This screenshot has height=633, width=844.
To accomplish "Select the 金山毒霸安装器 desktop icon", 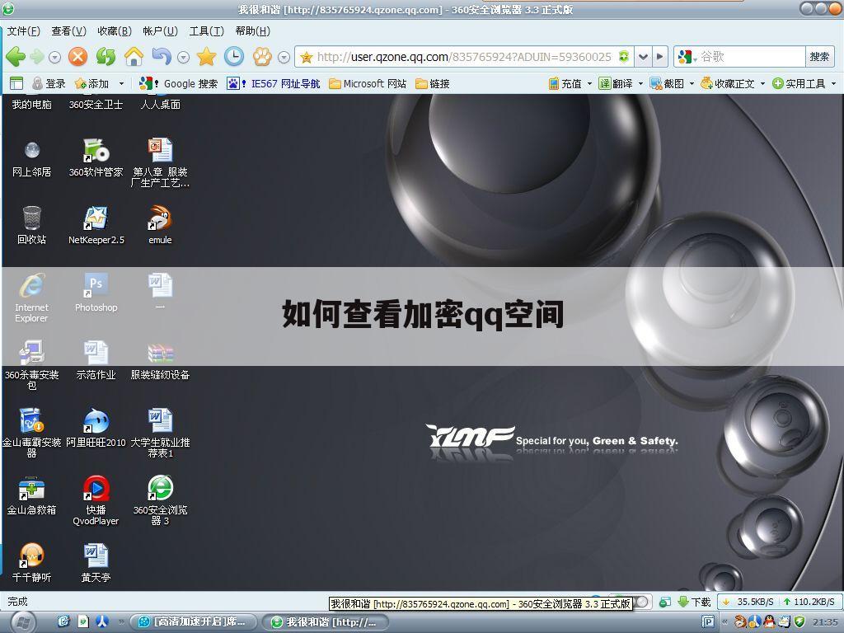I will [32, 433].
